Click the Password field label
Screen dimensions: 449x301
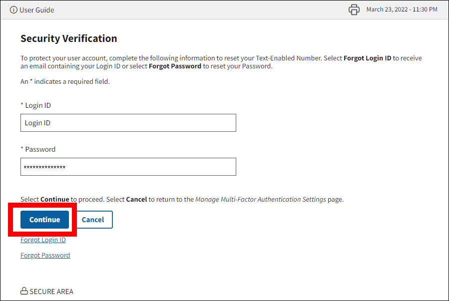point(38,149)
